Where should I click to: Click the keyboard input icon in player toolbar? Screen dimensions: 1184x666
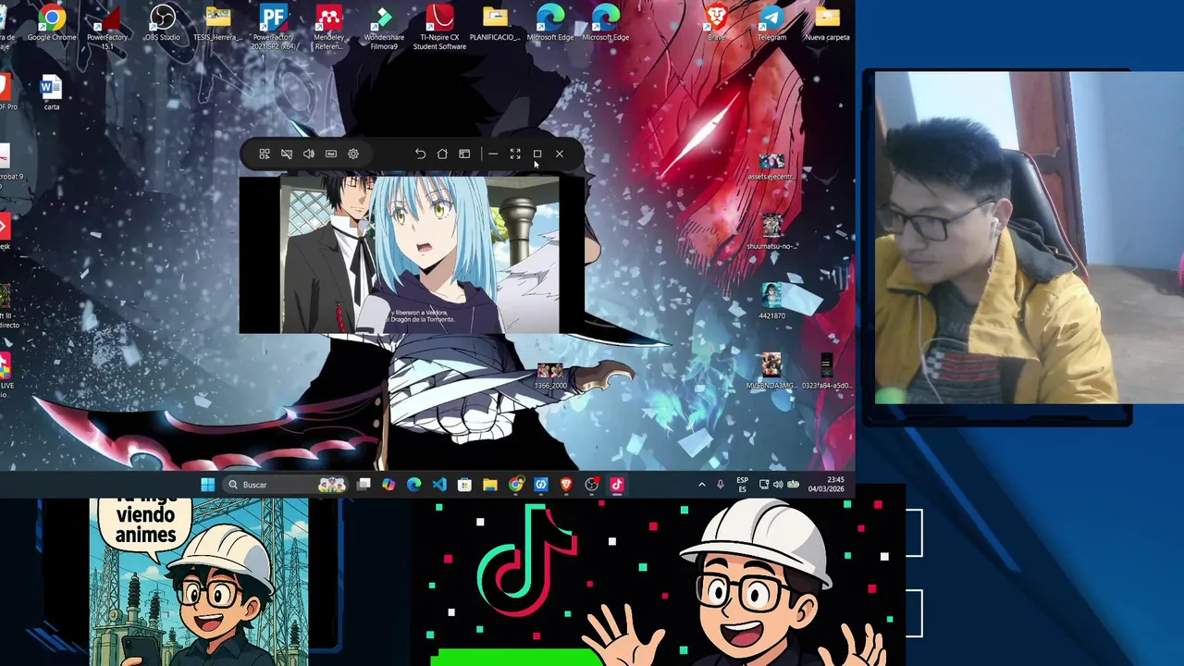pos(331,154)
